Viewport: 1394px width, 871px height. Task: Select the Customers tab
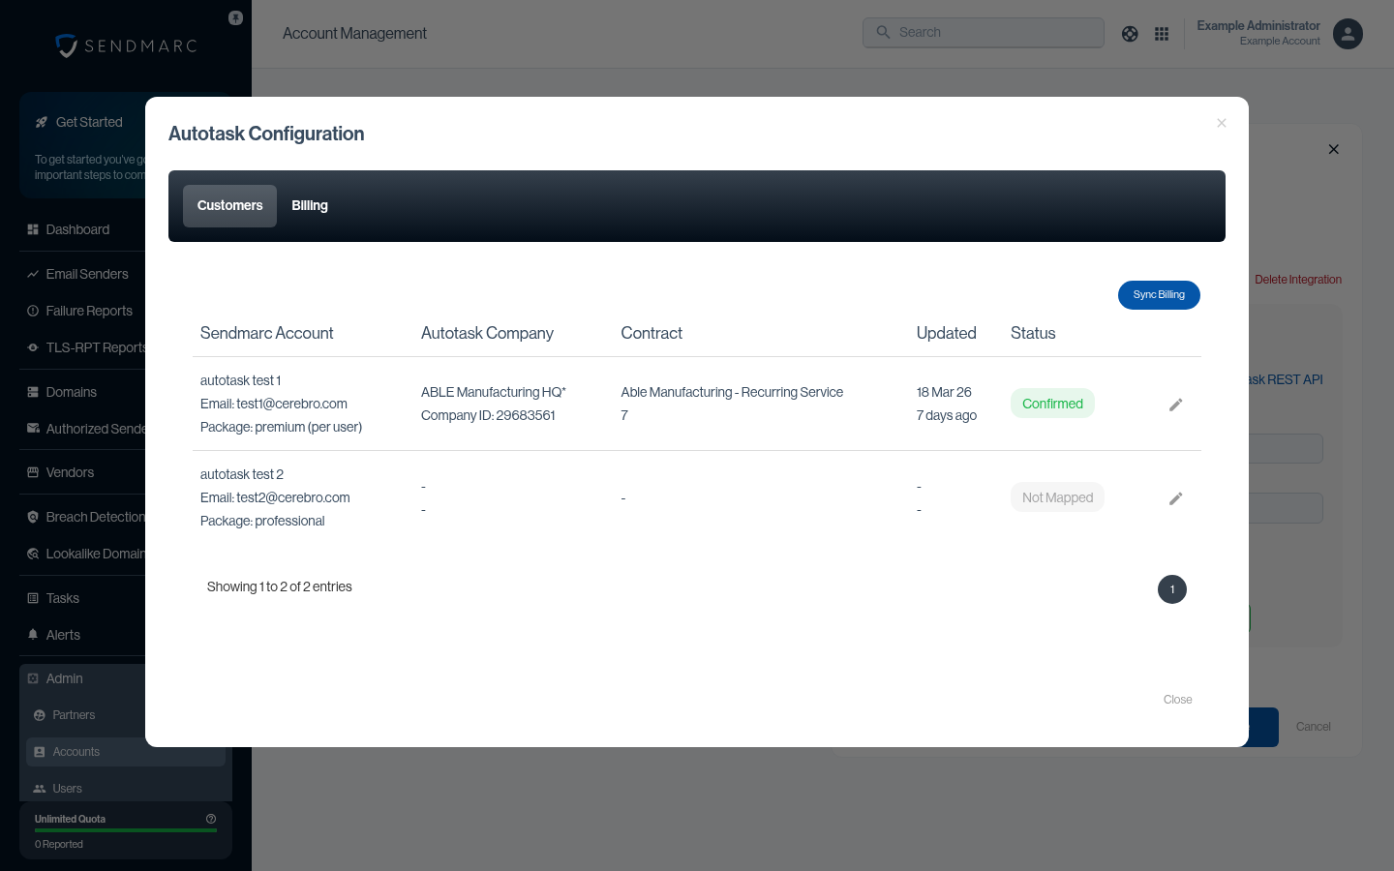coord(229,206)
